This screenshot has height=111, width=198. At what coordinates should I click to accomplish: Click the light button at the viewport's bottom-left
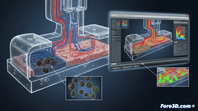[114, 64]
